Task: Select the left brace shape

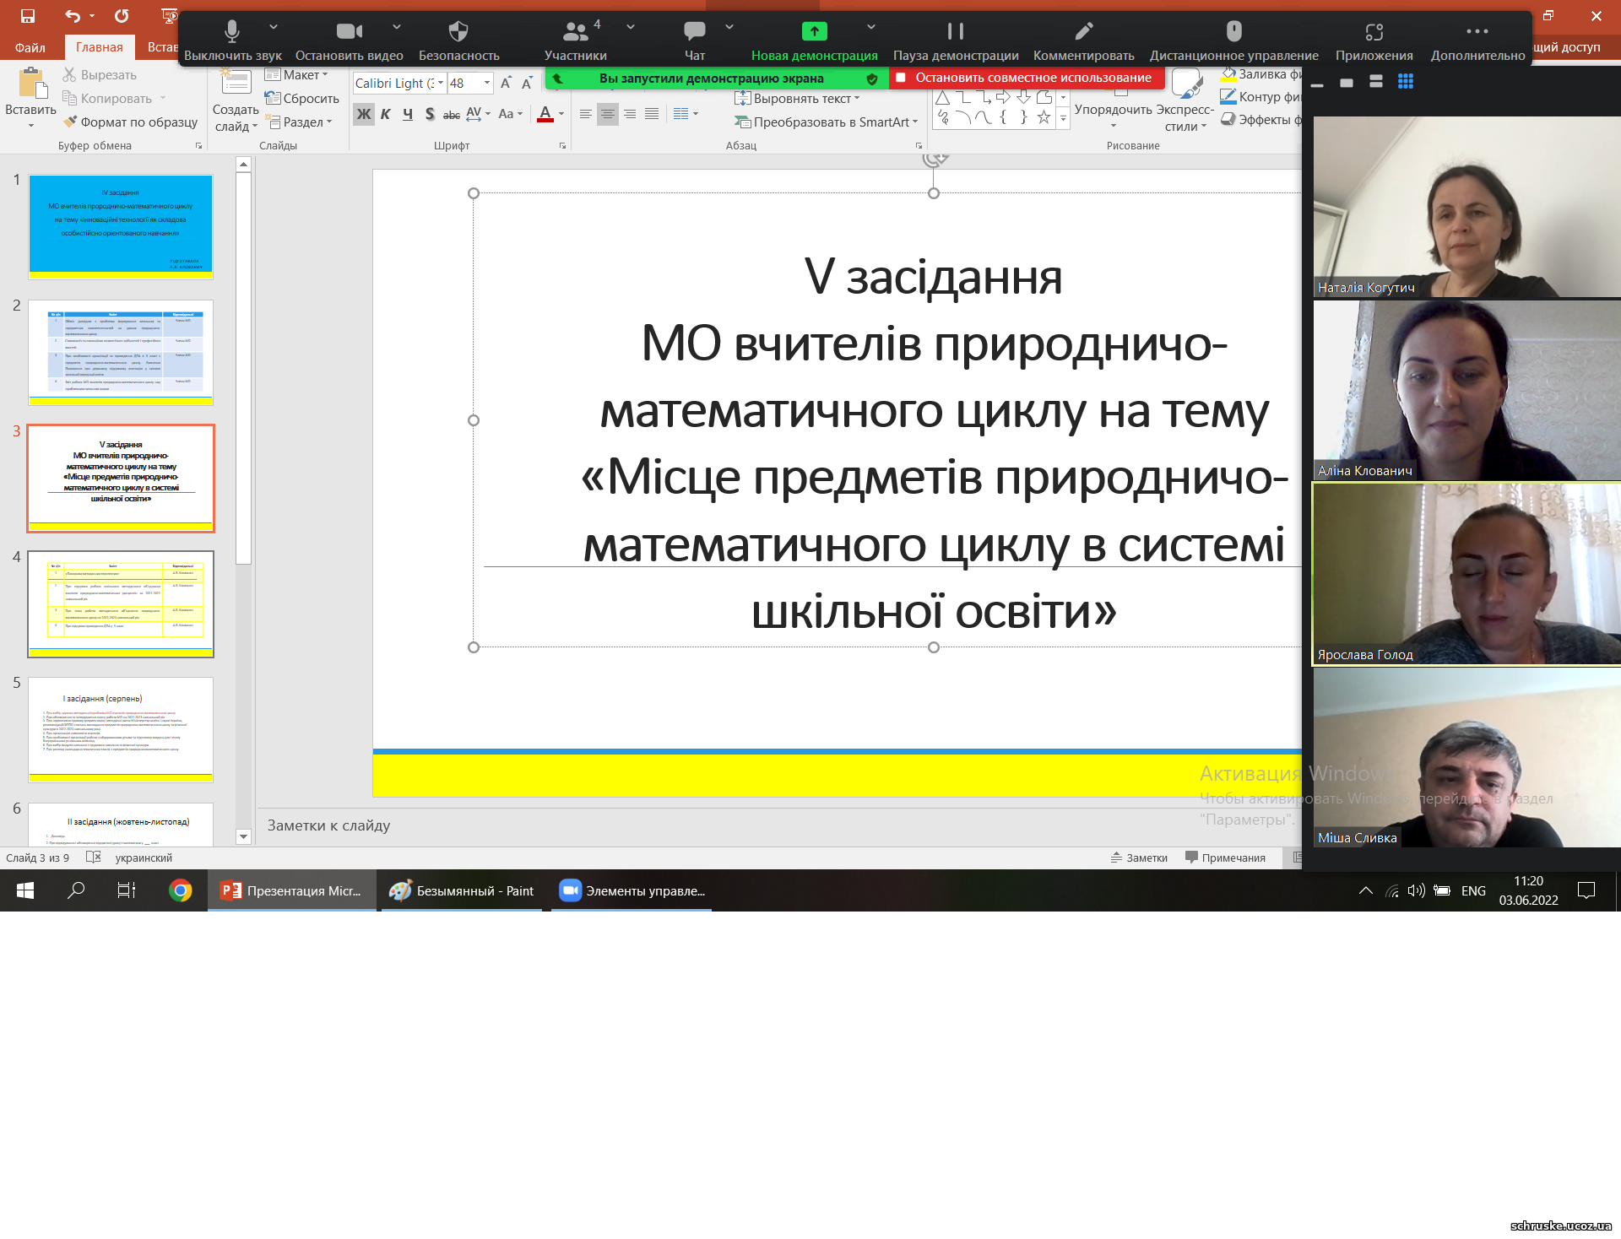Action: pos(1003,117)
